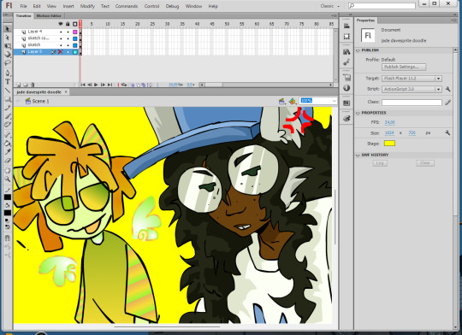Activate the Zoom magnifier tool
This screenshot has width=462, height=335.
click(8, 179)
